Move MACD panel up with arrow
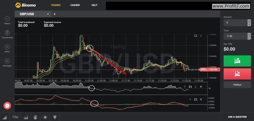Screen dimensions: 254x121 pyautogui.click(x=190, y=100)
